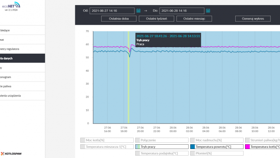Toggle Temperatura kotła series

pos(262,147)
